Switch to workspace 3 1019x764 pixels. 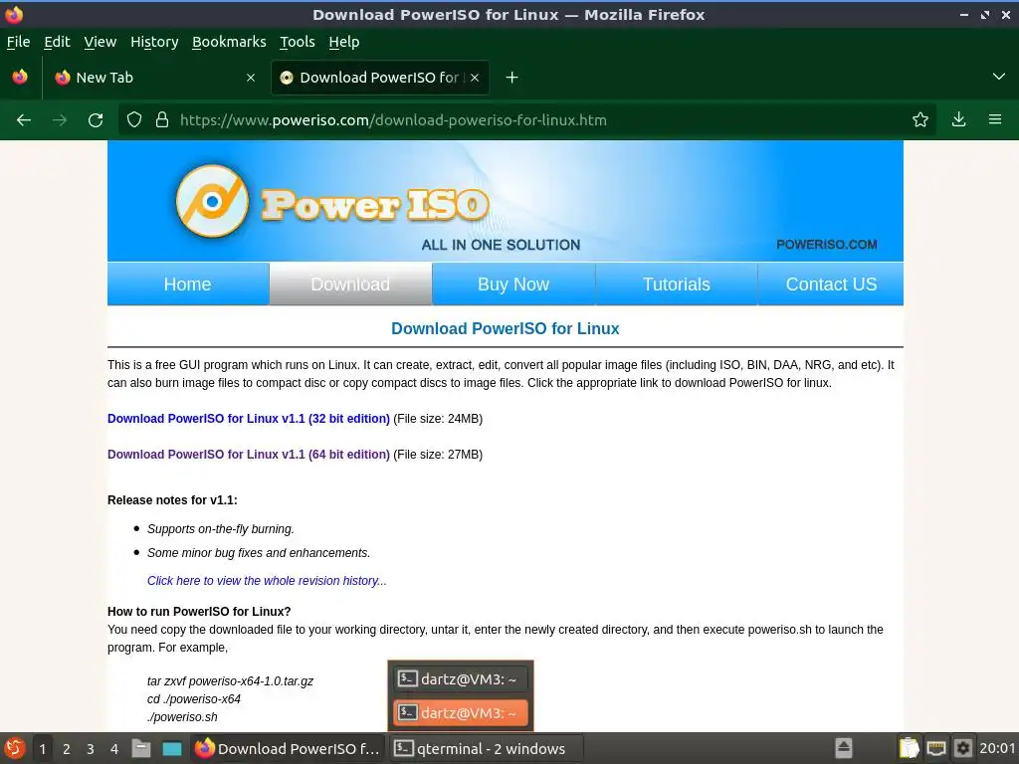[91, 749]
